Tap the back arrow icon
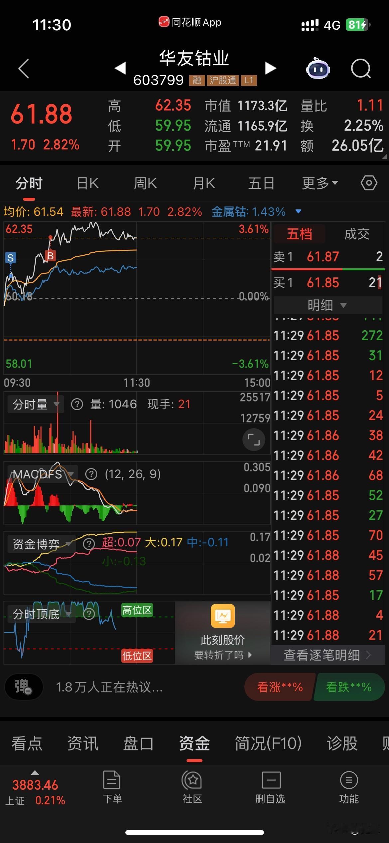This screenshot has width=389, height=843. pyautogui.click(x=24, y=69)
